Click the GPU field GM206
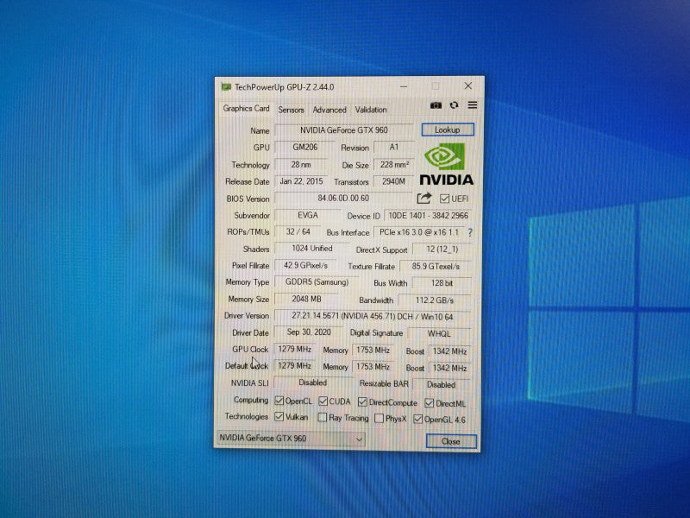690x518 pixels. pos(305,147)
